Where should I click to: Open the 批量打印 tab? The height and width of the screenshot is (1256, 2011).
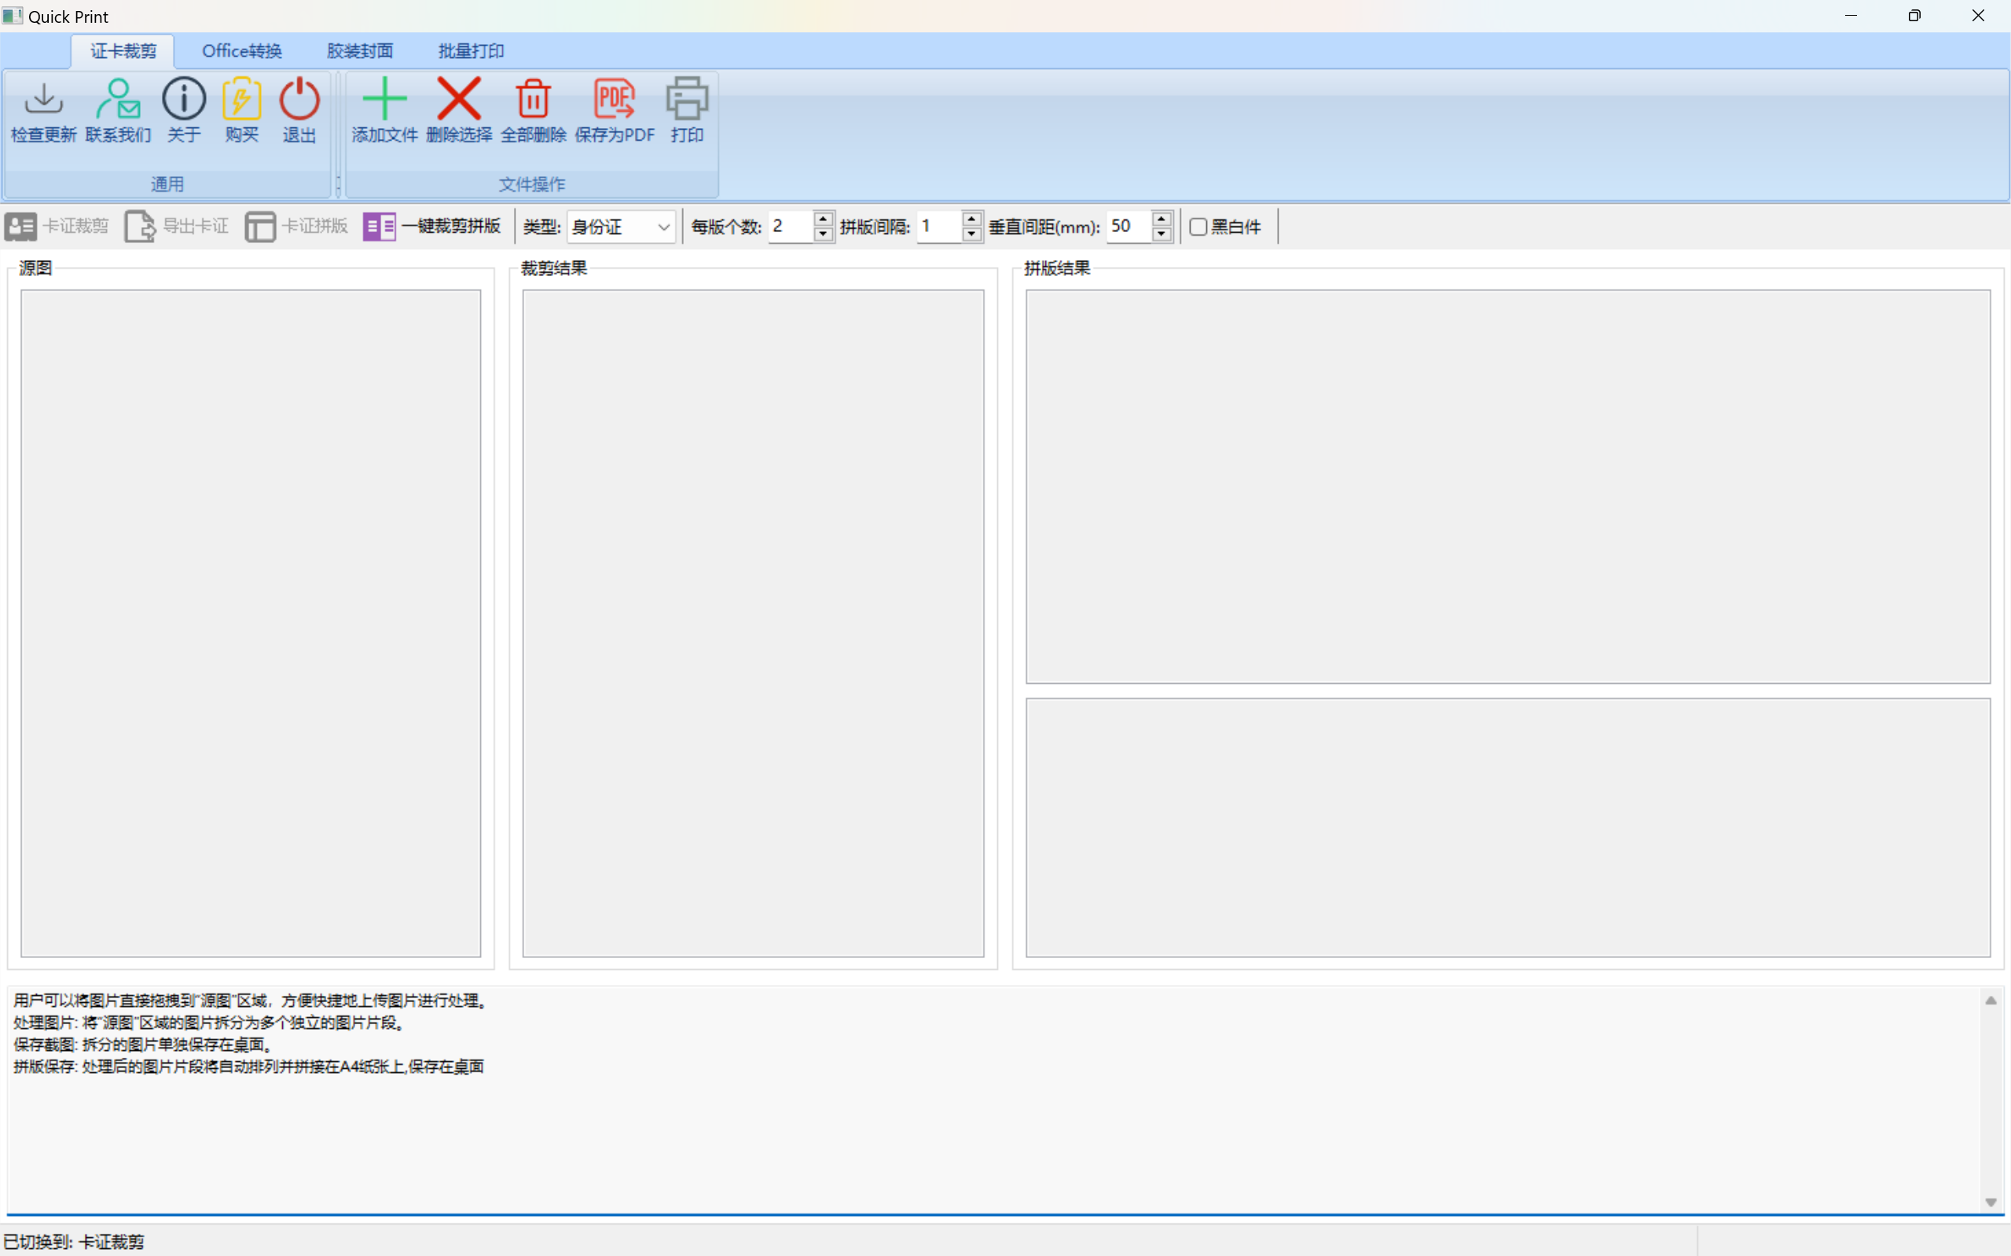[x=471, y=50]
